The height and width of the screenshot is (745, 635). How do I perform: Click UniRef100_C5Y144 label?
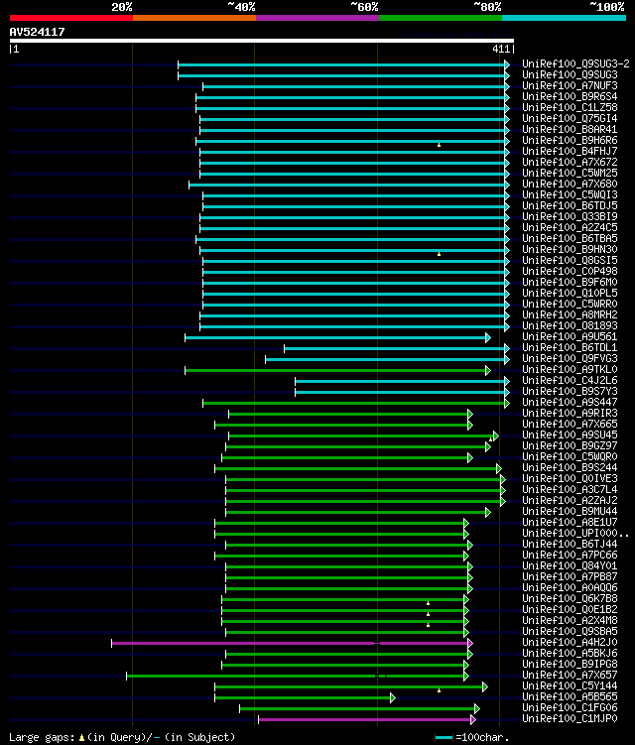click(570, 686)
